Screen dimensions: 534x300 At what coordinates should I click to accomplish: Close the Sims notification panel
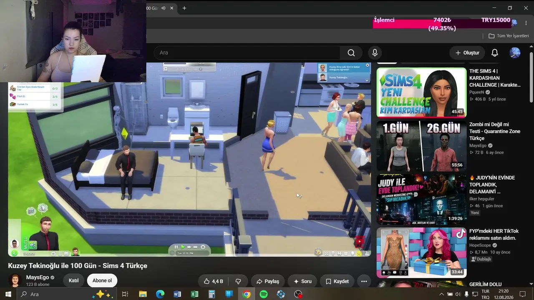pos(368,65)
